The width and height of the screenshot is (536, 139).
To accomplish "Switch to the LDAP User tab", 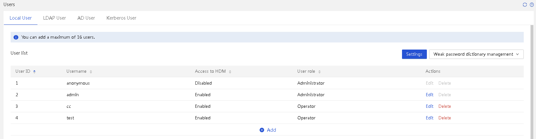I will [55, 18].
